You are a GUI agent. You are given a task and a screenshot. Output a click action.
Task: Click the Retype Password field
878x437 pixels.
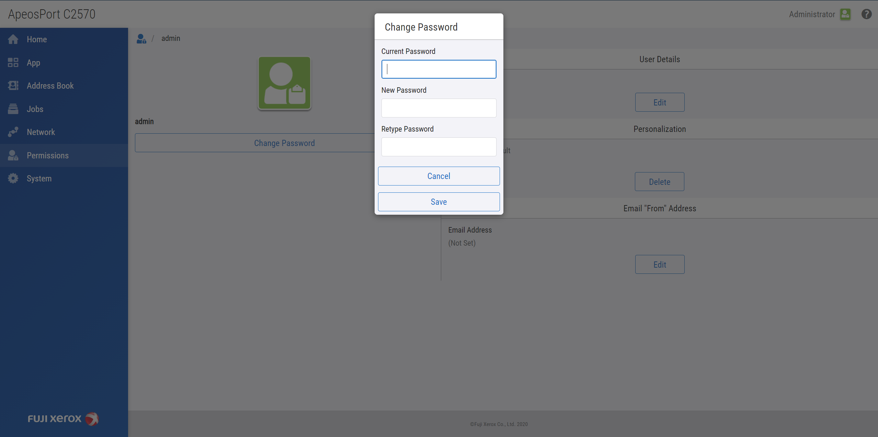pyautogui.click(x=438, y=147)
